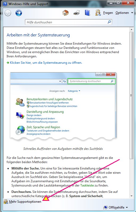Click the Mehr Supportoptionen people icon
The height and width of the screenshot is (212, 136).
(6, 202)
